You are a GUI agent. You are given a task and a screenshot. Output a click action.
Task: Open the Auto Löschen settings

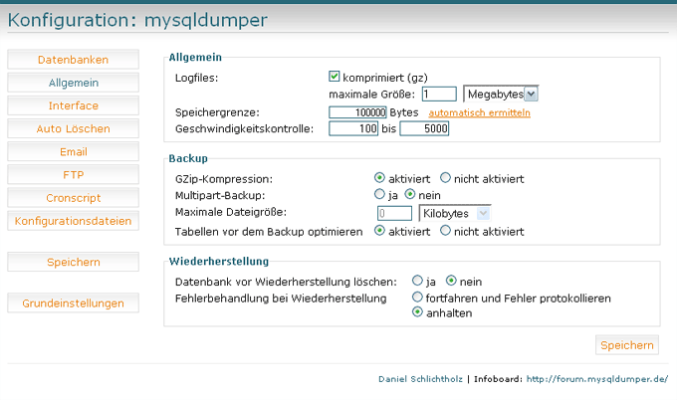tap(73, 128)
